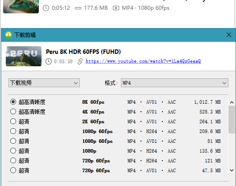Choose 720p 60fps H264 121 MB option
Image resolution: width=236 pixels, height=186 pixels.
click(x=13, y=161)
